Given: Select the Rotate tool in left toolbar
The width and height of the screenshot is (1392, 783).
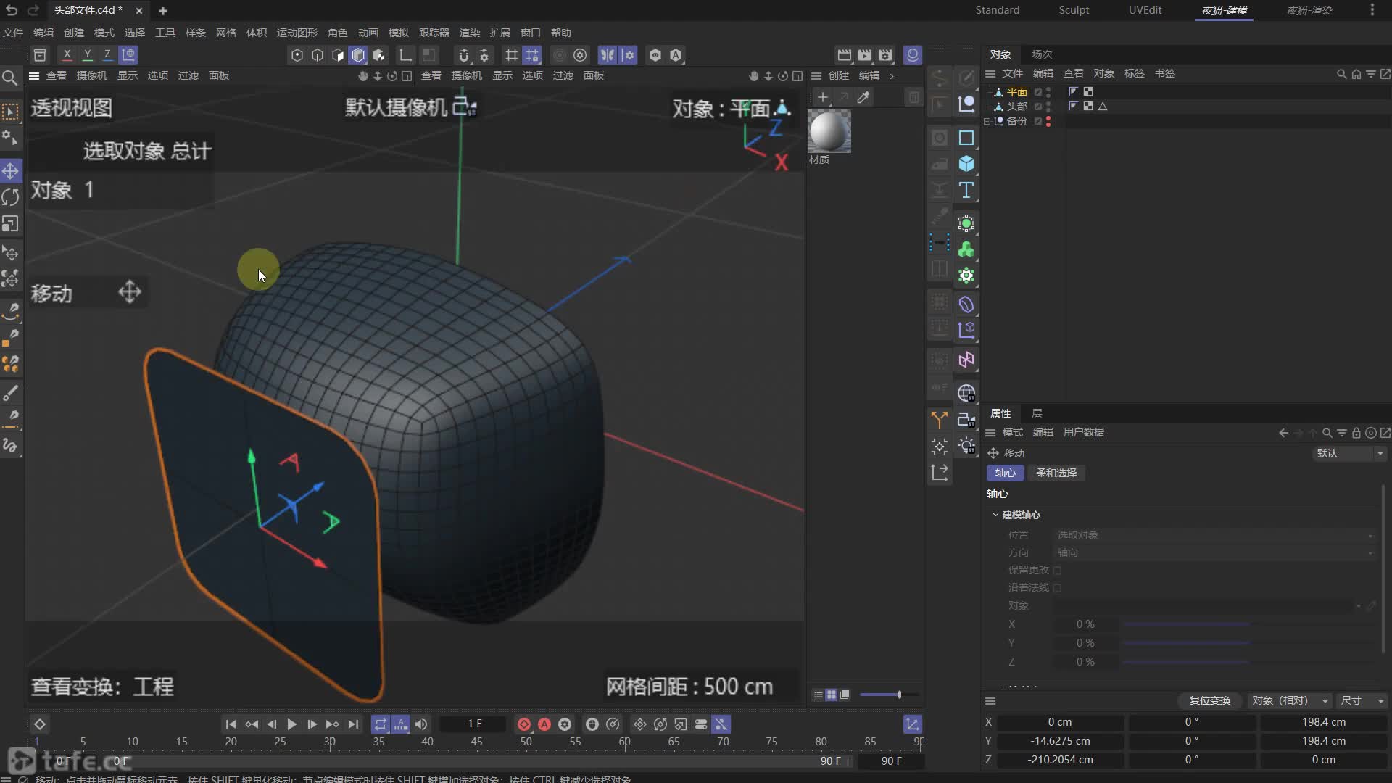Looking at the screenshot, I should point(10,197).
